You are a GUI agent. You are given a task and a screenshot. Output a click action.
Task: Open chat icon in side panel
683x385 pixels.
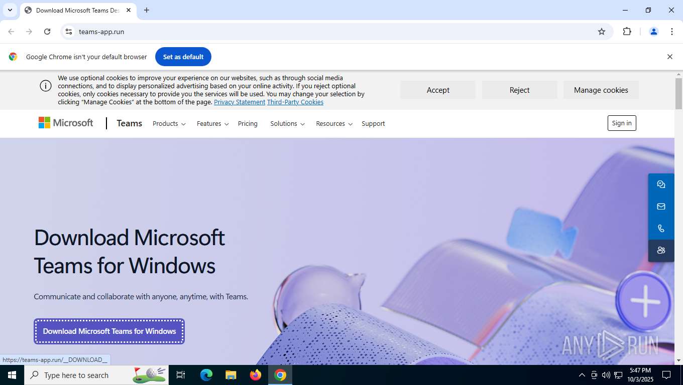pyautogui.click(x=661, y=184)
